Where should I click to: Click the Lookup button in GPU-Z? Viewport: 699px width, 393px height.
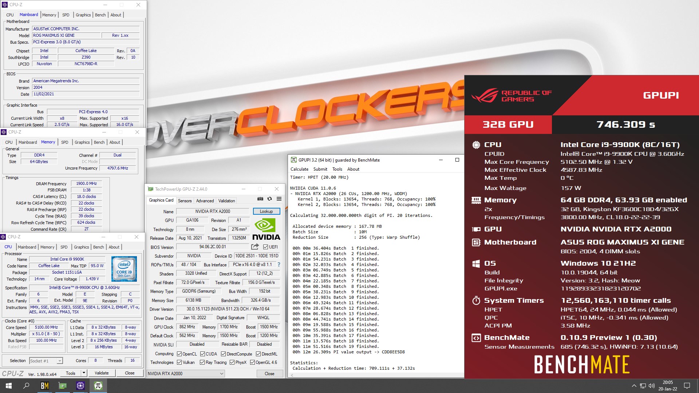click(266, 211)
